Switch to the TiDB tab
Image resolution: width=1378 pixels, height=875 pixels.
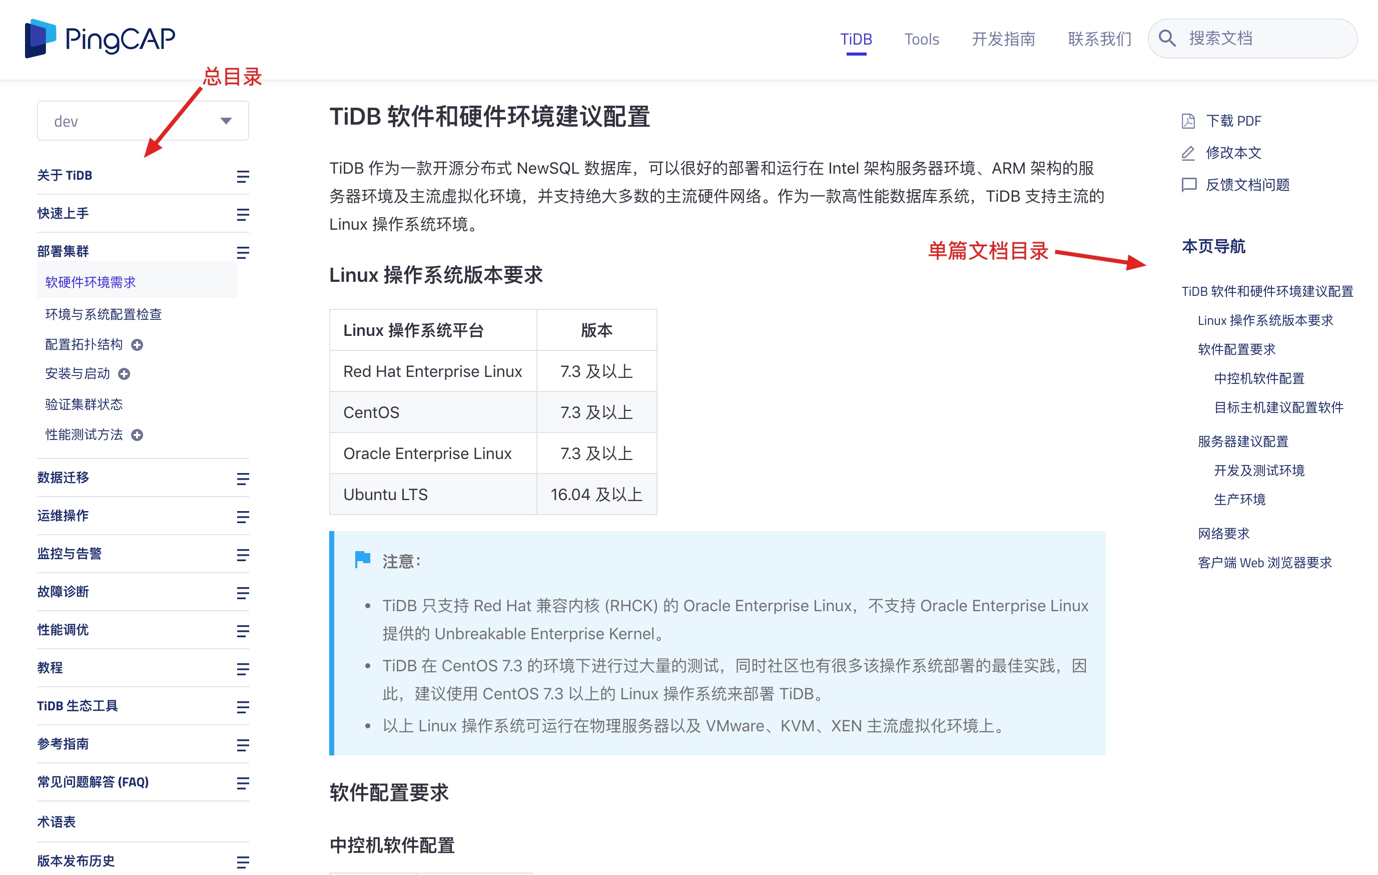(856, 39)
